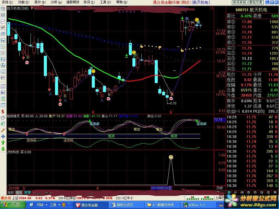
Task: Select the candlestick K-line chart icon
Action: [3, 27]
